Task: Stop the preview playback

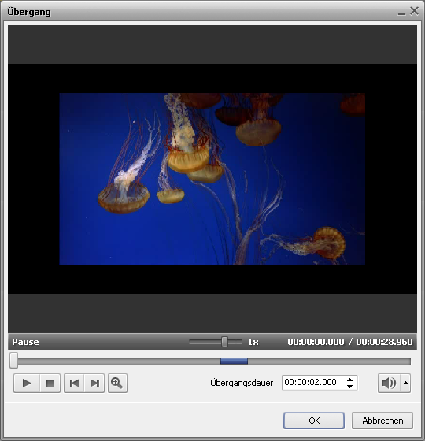Action: (x=50, y=383)
